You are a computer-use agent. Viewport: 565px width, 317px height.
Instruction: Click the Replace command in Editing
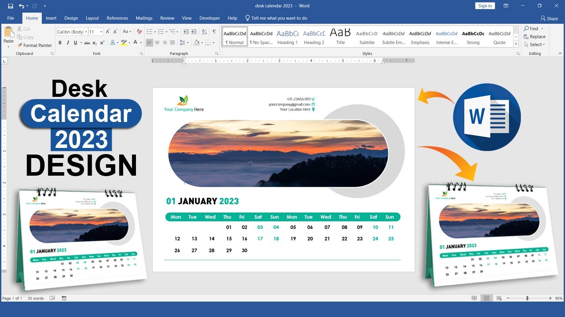click(535, 37)
